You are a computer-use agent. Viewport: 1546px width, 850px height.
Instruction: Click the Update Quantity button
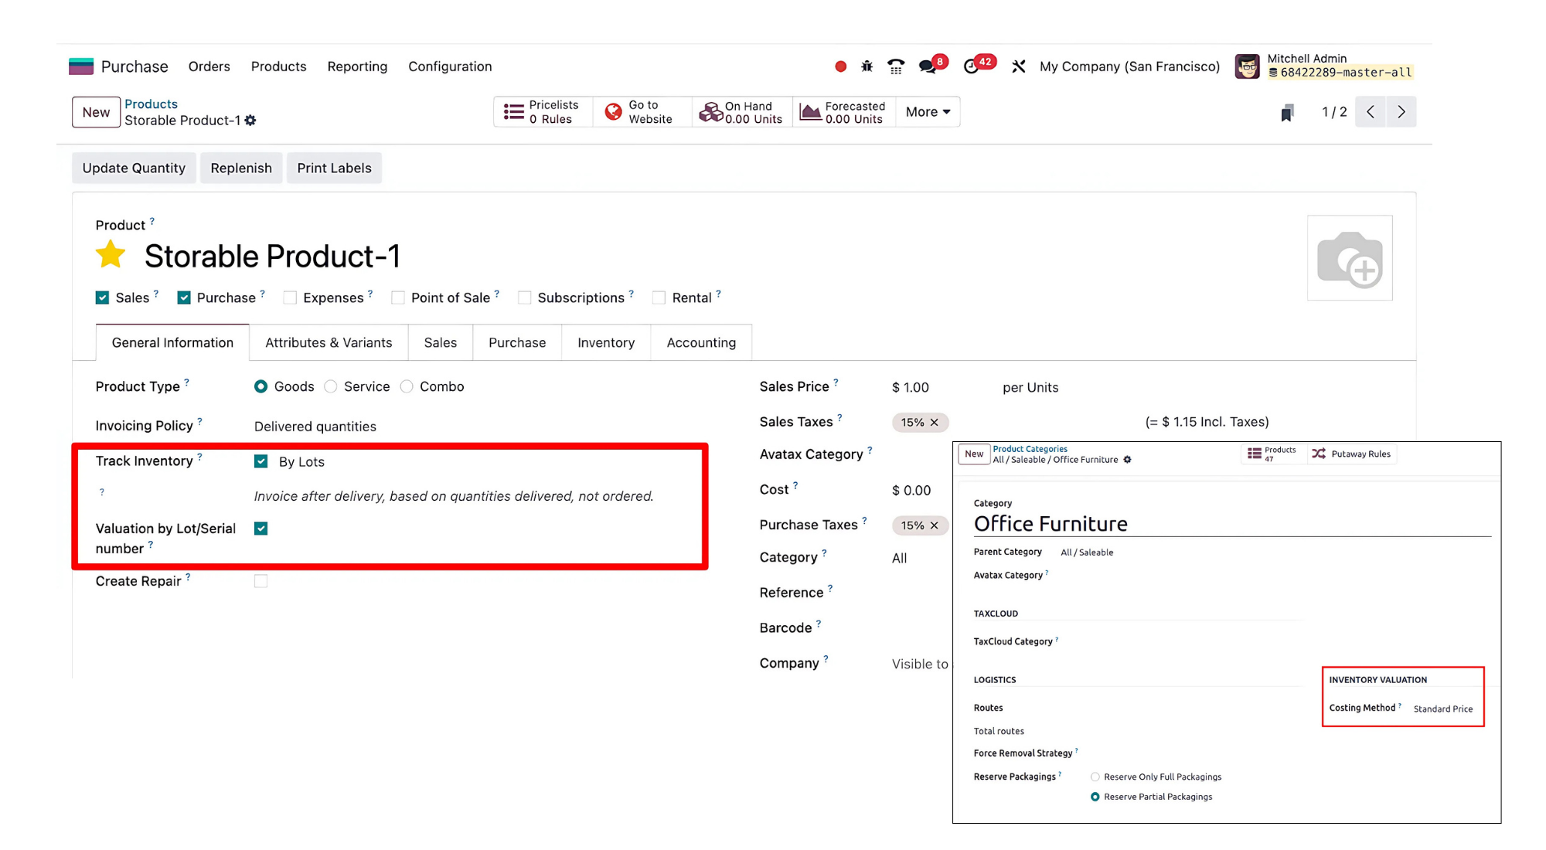click(134, 168)
